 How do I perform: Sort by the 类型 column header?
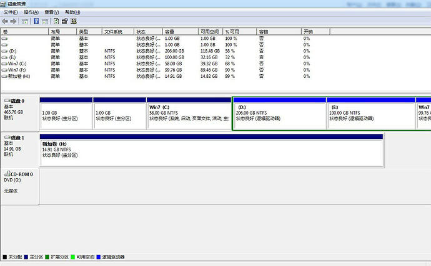(x=89, y=32)
